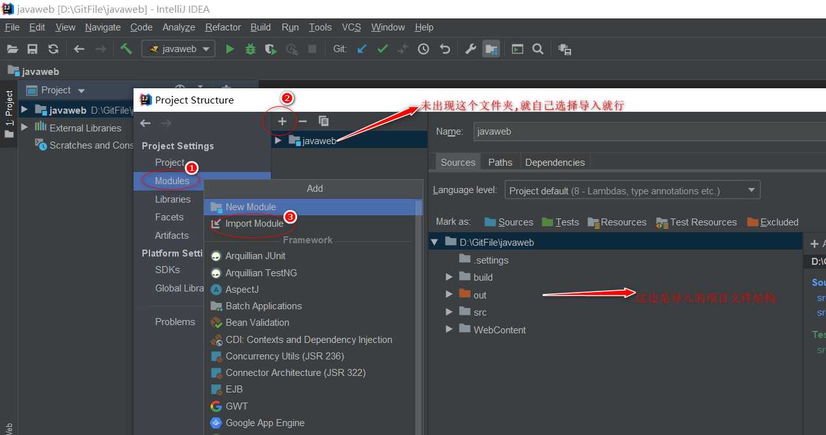Show Git history clock icon
This screenshot has height=435, width=826.
tap(423, 49)
